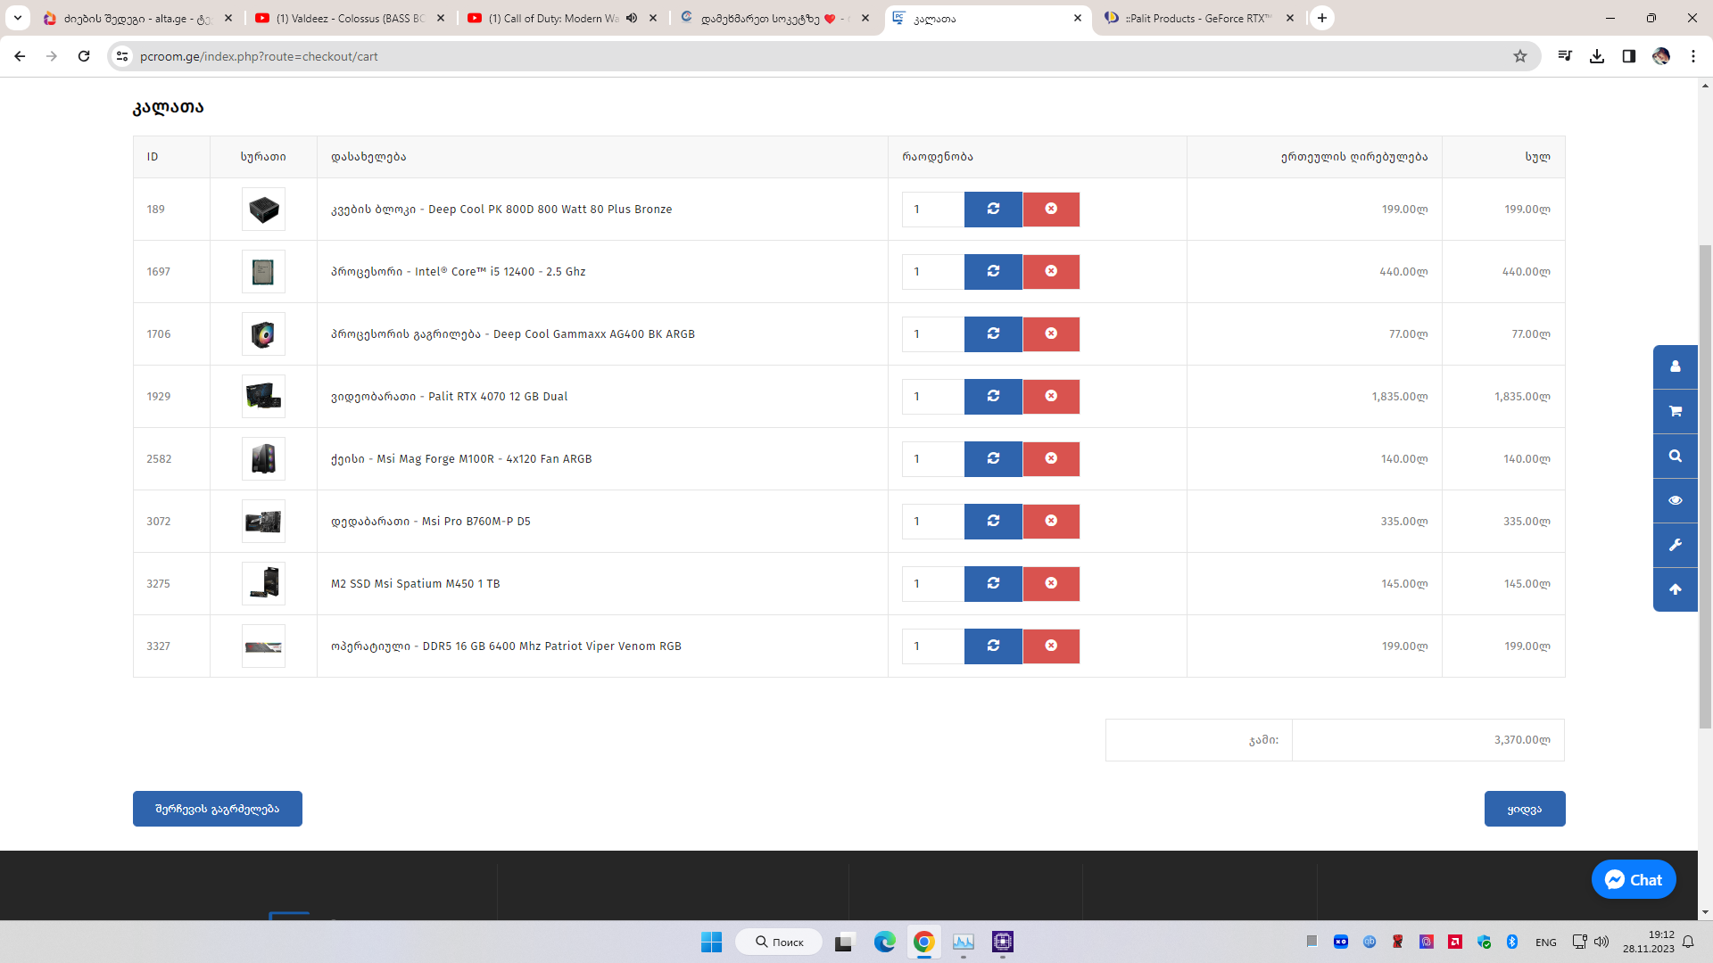Bookmark this page with the star icon
This screenshot has width=1713, height=963.
[x=1520, y=56]
